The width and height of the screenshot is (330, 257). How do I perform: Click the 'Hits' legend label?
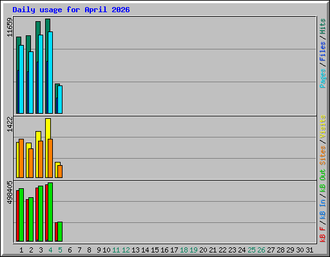pos(323,26)
